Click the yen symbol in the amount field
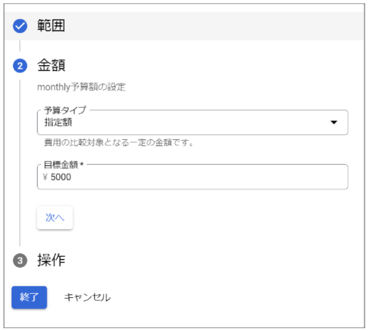This screenshot has width=368, height=331. pyautogui.click(x=45, y=177)
